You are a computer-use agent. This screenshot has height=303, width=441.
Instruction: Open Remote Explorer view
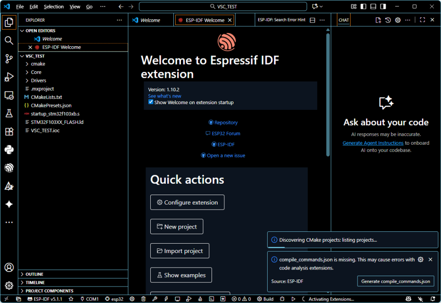pos(9,95)
